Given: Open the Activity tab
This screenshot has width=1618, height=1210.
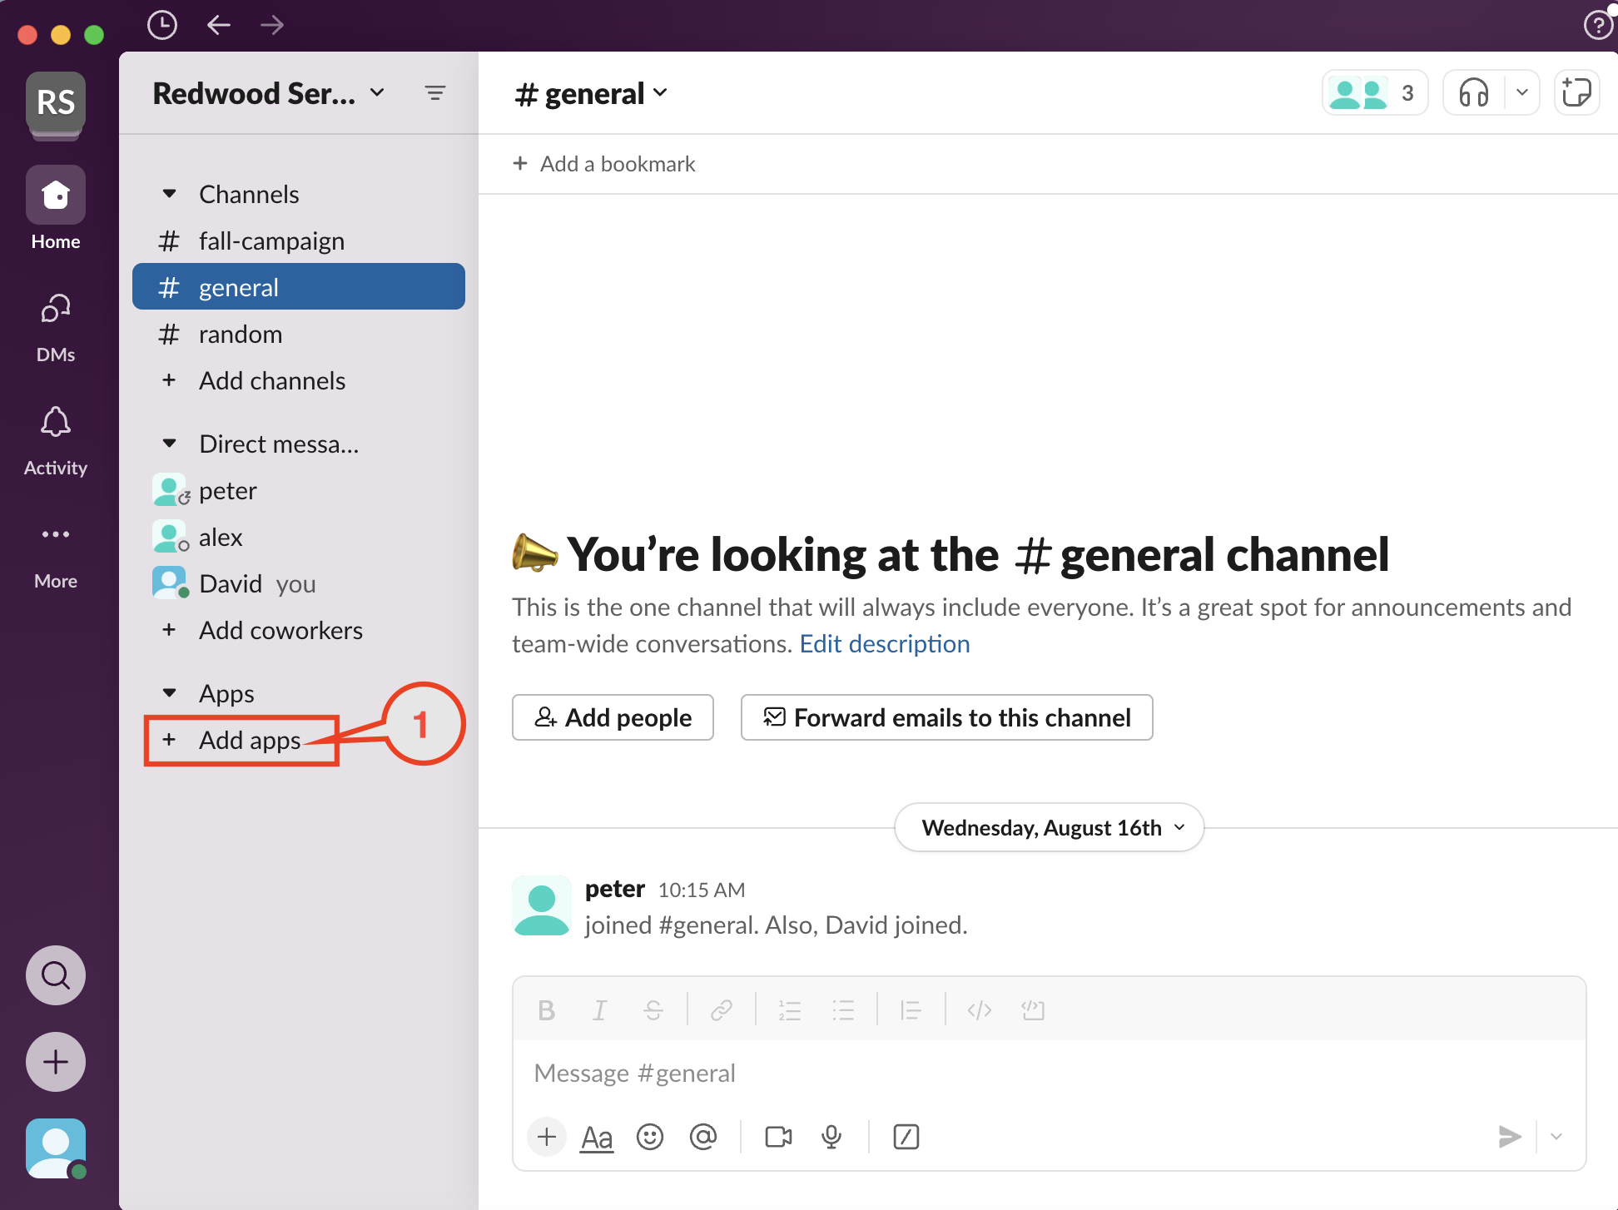Looking at the screenshot, I should pos(56,442).
